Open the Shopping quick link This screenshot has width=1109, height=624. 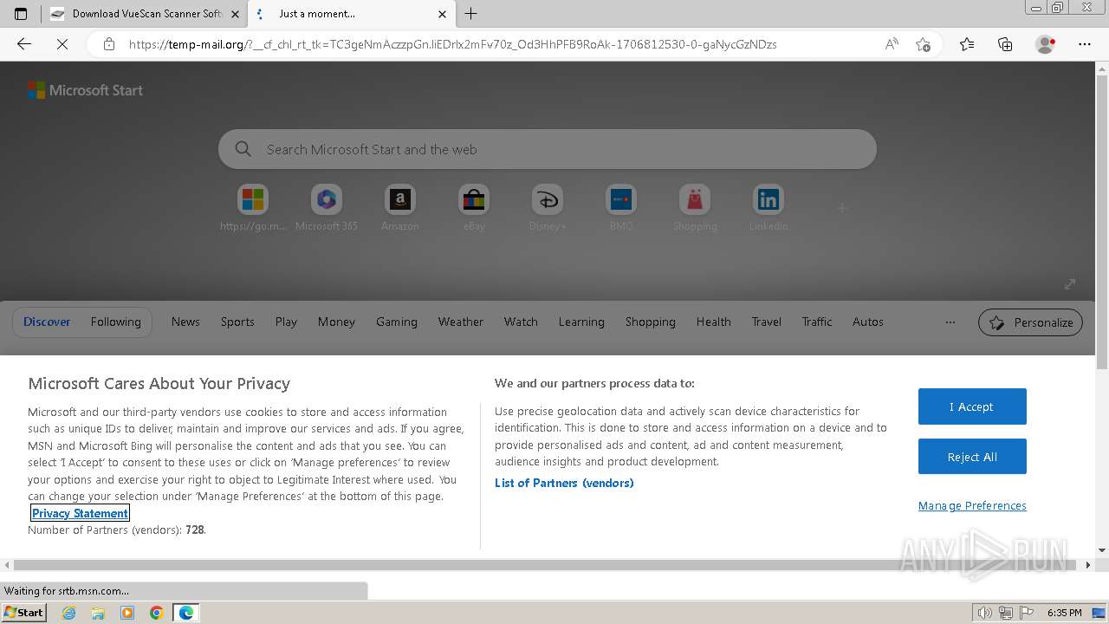(695, 209)
